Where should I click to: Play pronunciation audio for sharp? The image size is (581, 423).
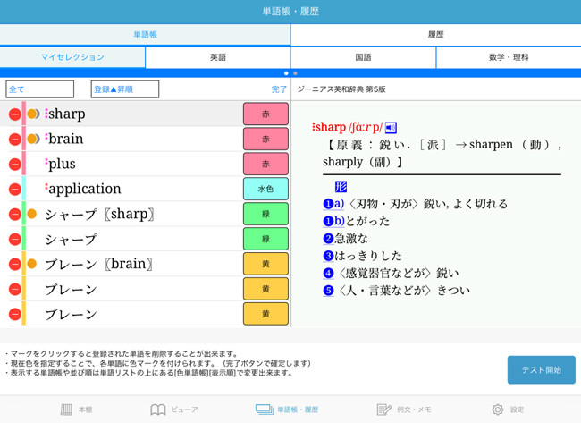391,128
